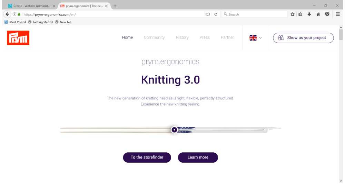
Task: Click the gift icon in project button
Action: (281, 38)
